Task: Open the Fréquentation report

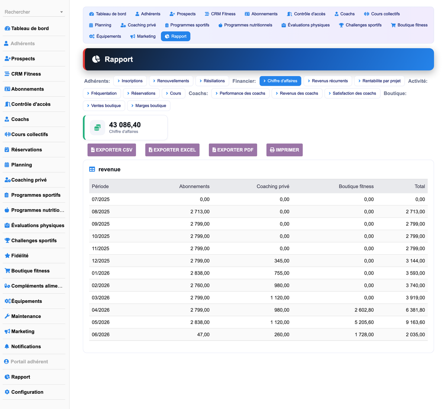Action: tap(101, 93)
